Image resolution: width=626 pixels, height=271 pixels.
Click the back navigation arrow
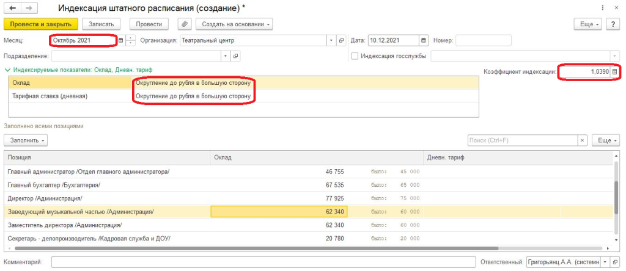12,9
